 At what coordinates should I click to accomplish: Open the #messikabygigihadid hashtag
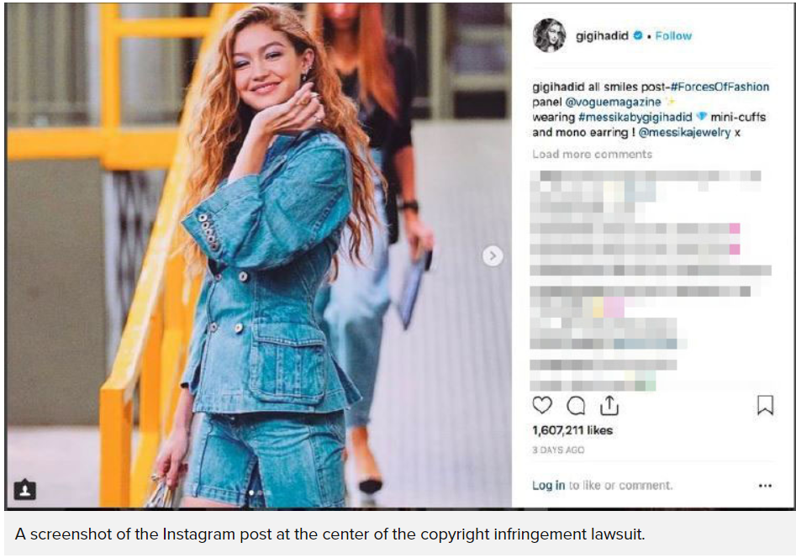[x=635, y=118]
